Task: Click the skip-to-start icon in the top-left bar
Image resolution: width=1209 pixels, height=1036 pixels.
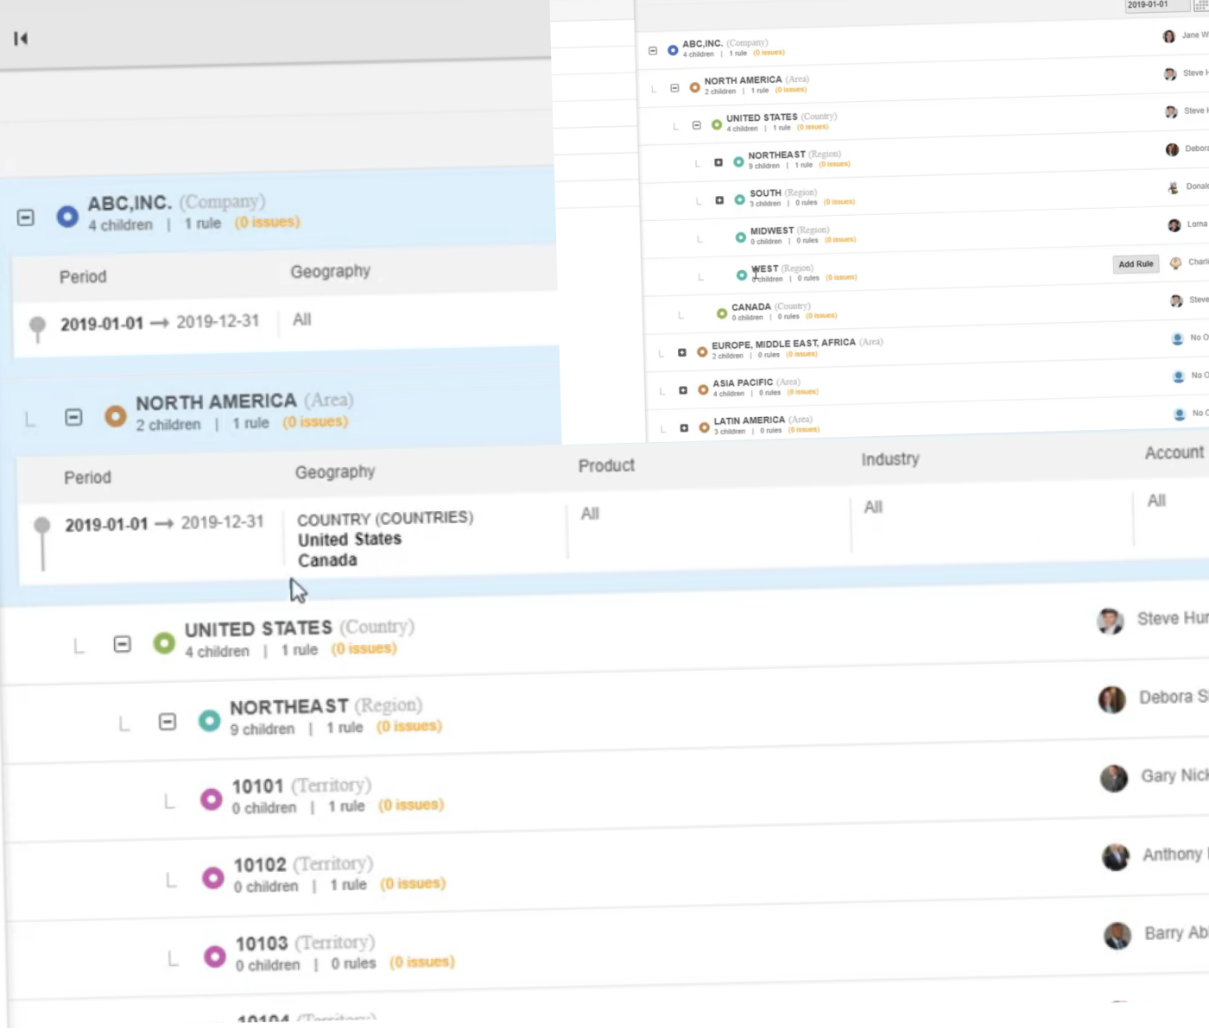Action: (x=21, y=38)
